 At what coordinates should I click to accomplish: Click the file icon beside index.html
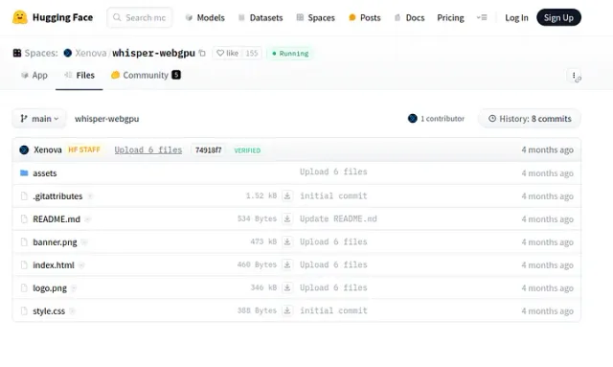tap(24, 264)
